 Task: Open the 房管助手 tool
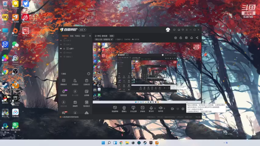[x=75, y=82]
